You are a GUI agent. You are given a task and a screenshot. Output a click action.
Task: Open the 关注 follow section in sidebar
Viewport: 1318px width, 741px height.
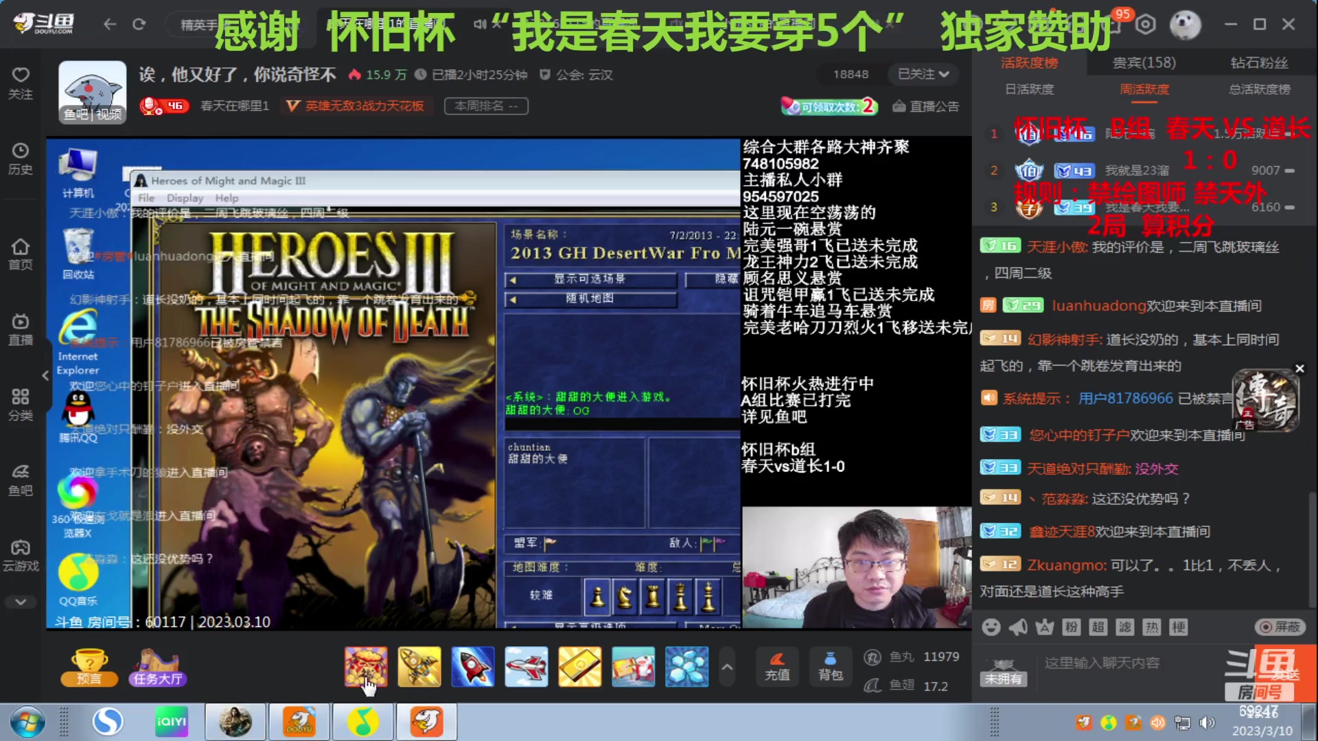click(21, 83)
